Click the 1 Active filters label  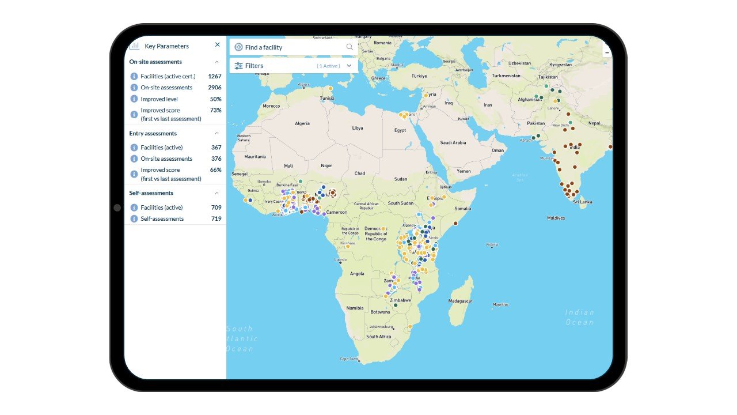328,66
